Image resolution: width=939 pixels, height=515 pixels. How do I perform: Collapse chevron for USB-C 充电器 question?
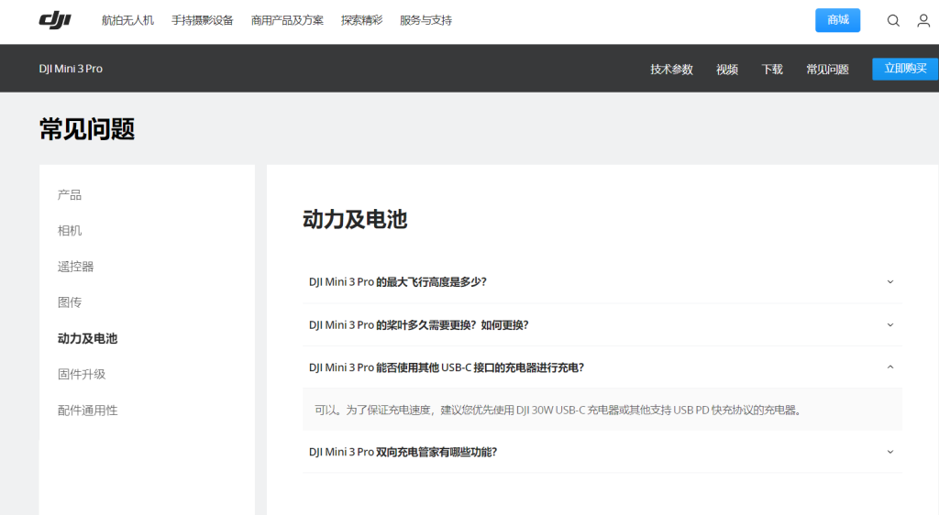[x=889, y=367]
